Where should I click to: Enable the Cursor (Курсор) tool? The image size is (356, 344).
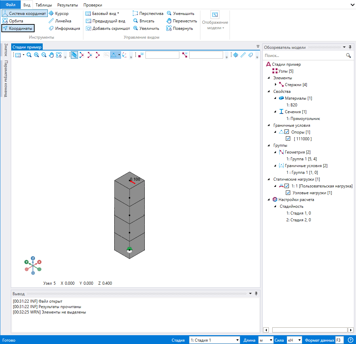(x=59, y=14)
